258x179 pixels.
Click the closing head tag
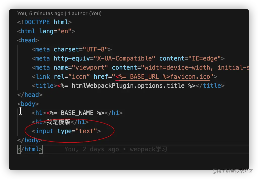(30, 95)
